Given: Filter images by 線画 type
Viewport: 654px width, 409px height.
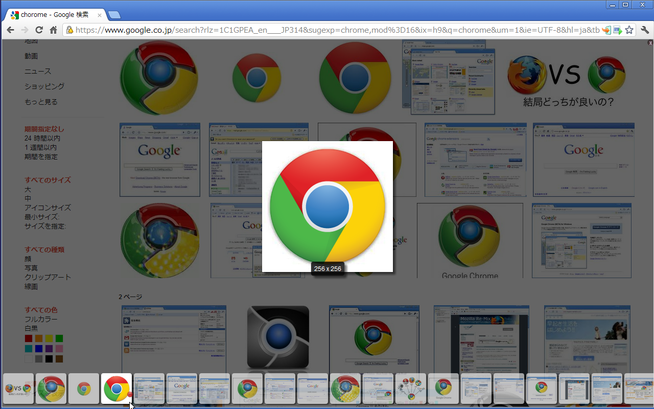Looking at the screenshot, I should click(x=31, y=286).
